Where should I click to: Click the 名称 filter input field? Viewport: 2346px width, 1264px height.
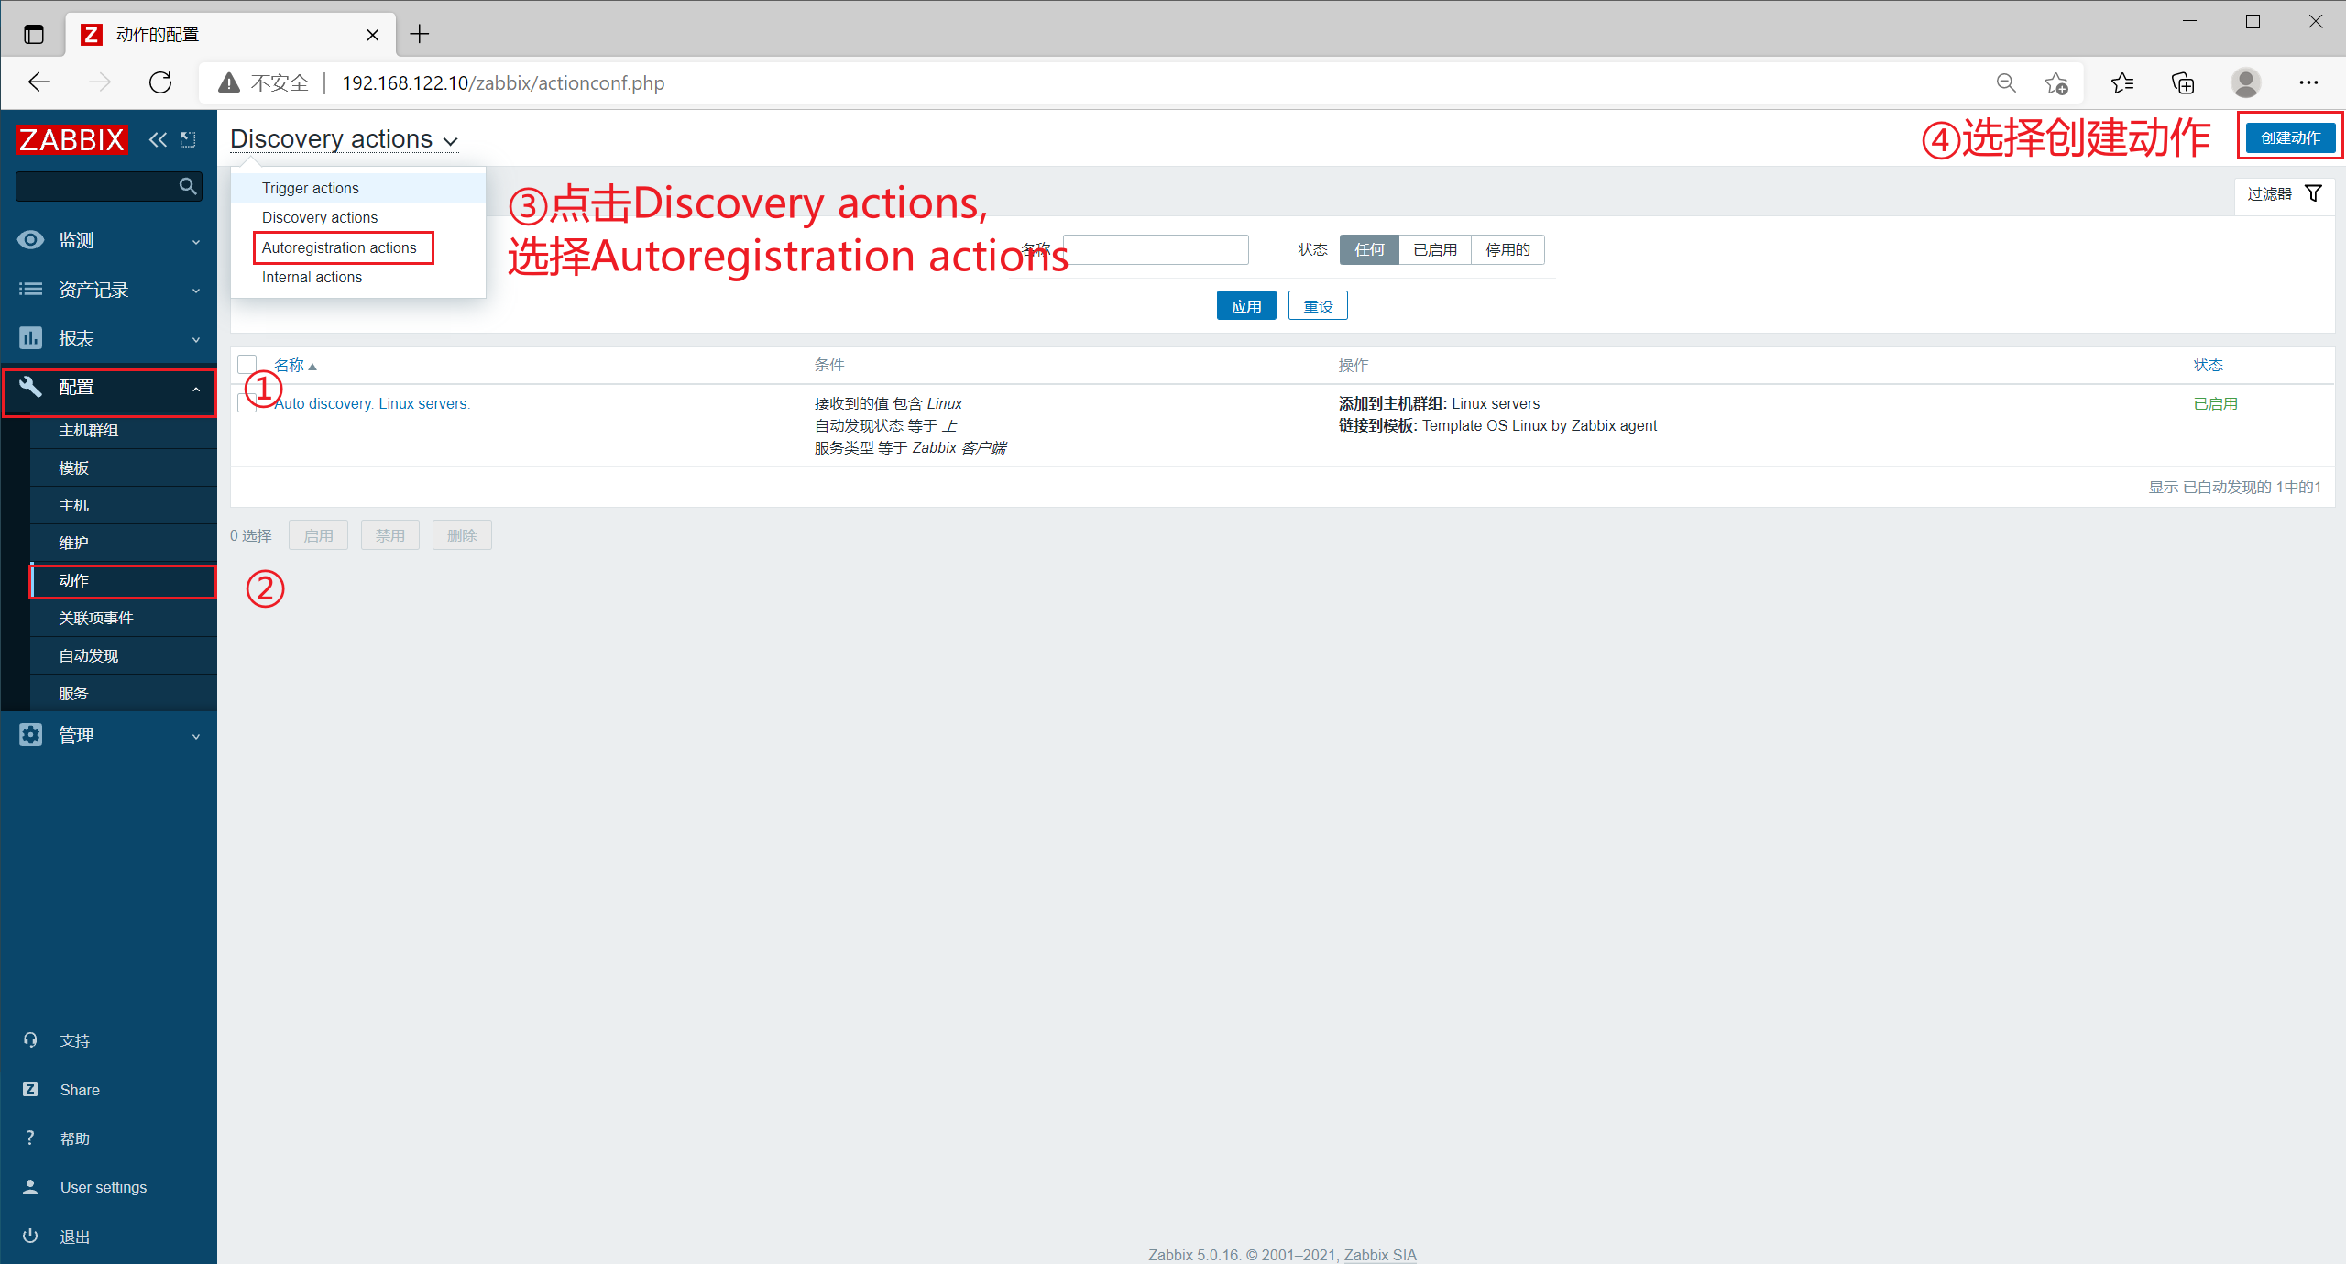click(x=1157, y=249)
